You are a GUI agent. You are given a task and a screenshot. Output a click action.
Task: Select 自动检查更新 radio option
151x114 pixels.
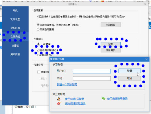coord(38,25)
